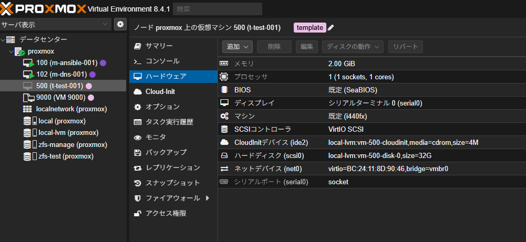Image resolution: width=526 pixels, height=242 pixels.
Task: Expand the ファイアウォール submenu arrow
Action: 208,198
